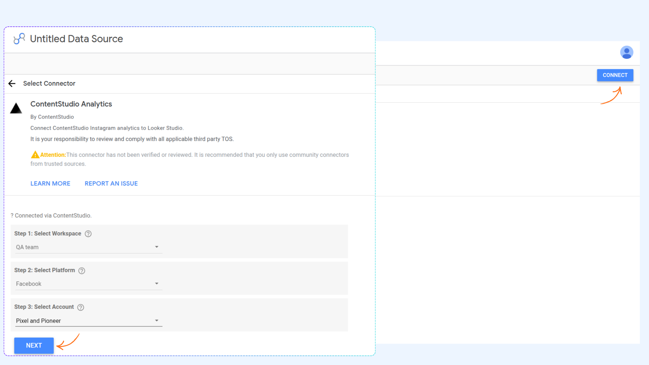The image size is (649, 365).
Task: Click the NEXT button
Action: click(x=34, y=345)
